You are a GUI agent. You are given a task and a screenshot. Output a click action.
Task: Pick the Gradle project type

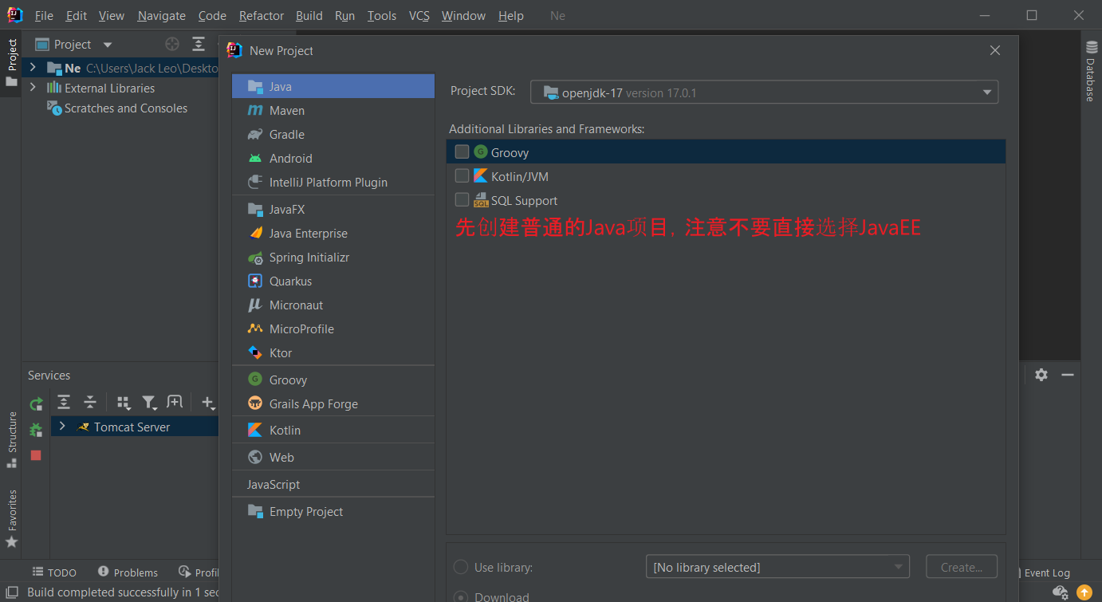(x=333, y=134)
